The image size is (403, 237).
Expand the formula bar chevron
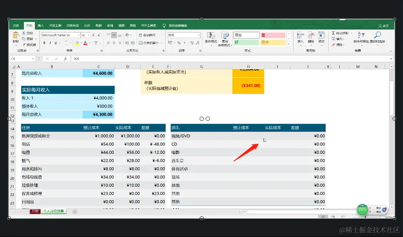[391, 59]
